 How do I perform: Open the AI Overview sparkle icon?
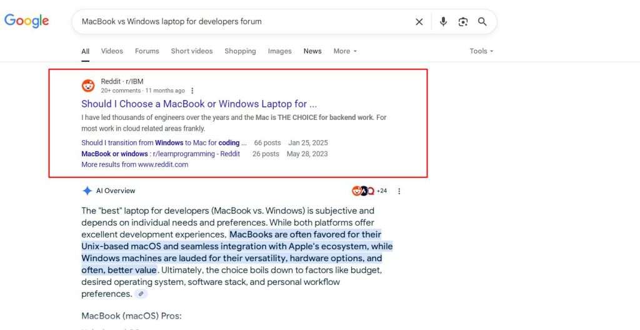point(87,191)
